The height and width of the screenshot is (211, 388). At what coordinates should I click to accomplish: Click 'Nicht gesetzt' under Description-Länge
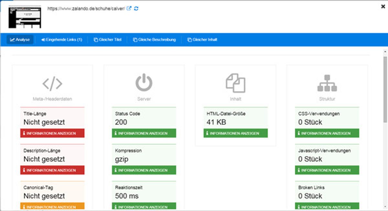(44, 159)
